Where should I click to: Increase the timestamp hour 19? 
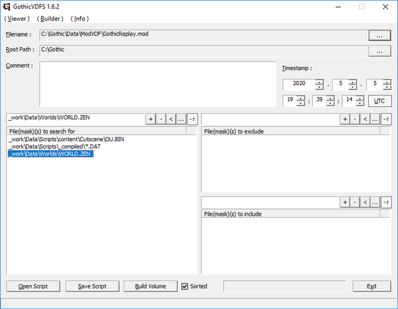[301, 98]
